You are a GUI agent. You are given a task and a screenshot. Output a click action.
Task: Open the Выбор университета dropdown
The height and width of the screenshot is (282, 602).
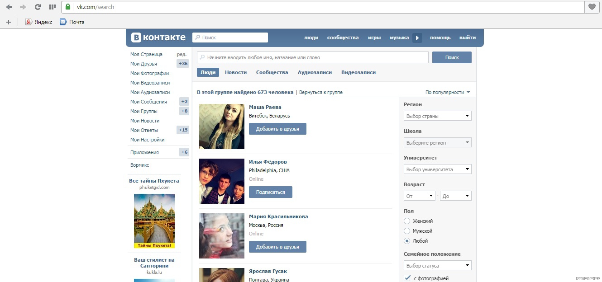point(437,169)
